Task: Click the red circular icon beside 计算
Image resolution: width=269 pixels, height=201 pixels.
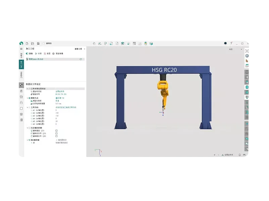Action: click(x=45, y=53)
